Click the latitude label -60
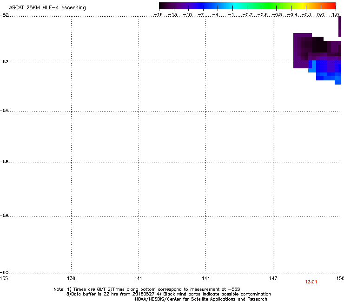 click(4, 273)
